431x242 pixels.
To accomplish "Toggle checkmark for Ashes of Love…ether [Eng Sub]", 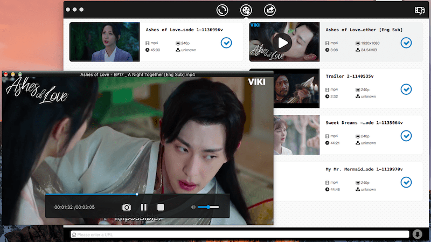I will (x=406, y=43).
